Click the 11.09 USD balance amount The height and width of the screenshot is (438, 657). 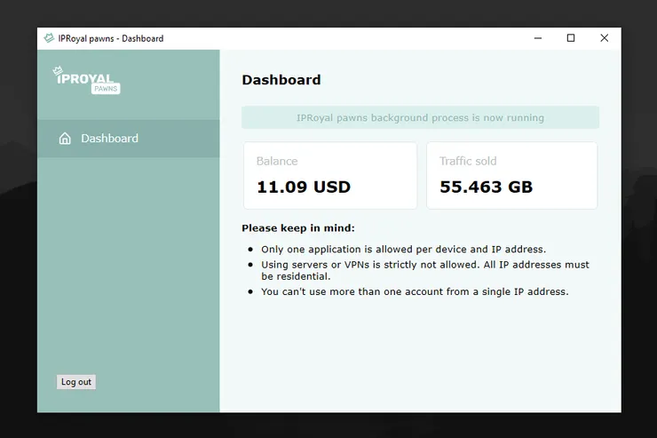coord(304,187)
